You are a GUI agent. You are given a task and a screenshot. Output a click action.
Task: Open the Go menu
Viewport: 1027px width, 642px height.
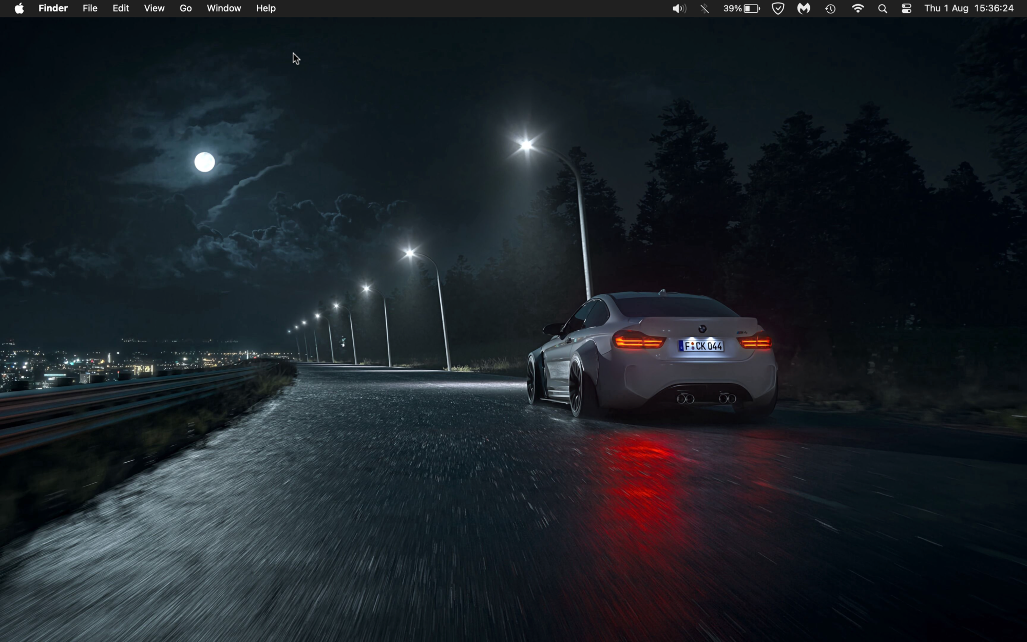(x=185, y=8)
